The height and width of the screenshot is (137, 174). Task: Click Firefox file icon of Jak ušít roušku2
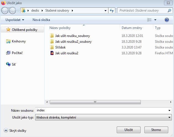(52, 53)
